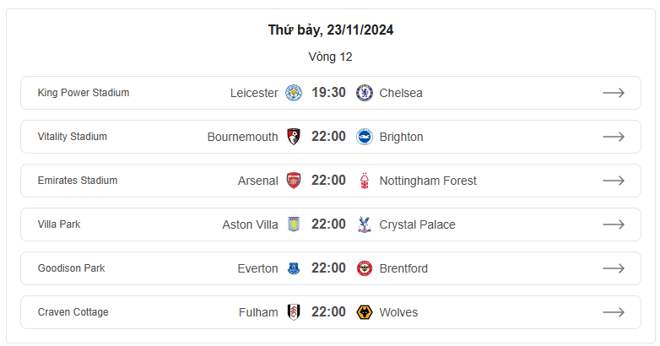Click the Bournemouth club crest
The height and width of the screenshot is (346, 660).
pos(294,137)
